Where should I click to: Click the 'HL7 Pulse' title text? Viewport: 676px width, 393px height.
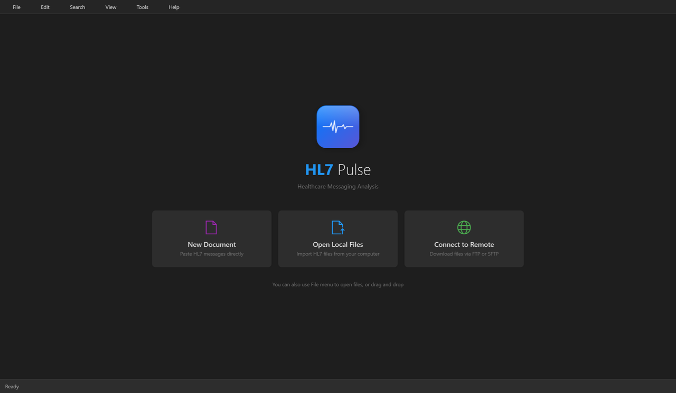coord(338,169)
